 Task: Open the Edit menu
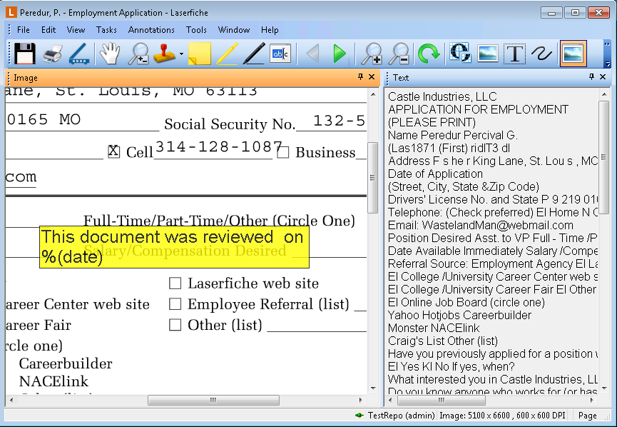pyautogui.click(x=49, y=30)
